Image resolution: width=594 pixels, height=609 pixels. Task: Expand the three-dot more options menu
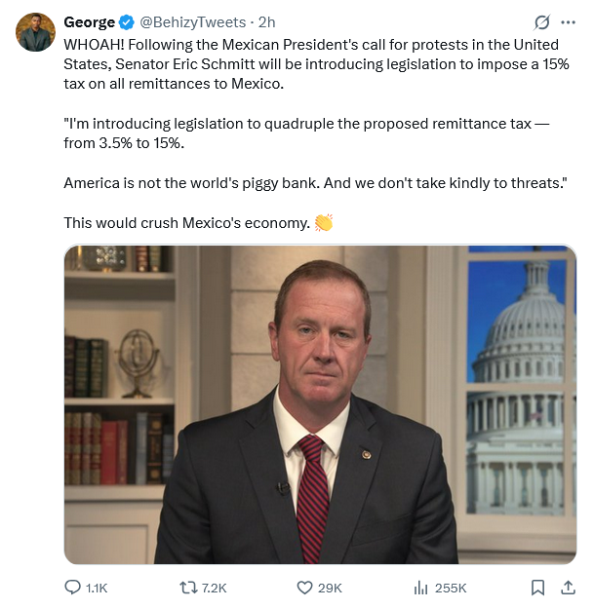pyautogui.click(x=569, y=21)
